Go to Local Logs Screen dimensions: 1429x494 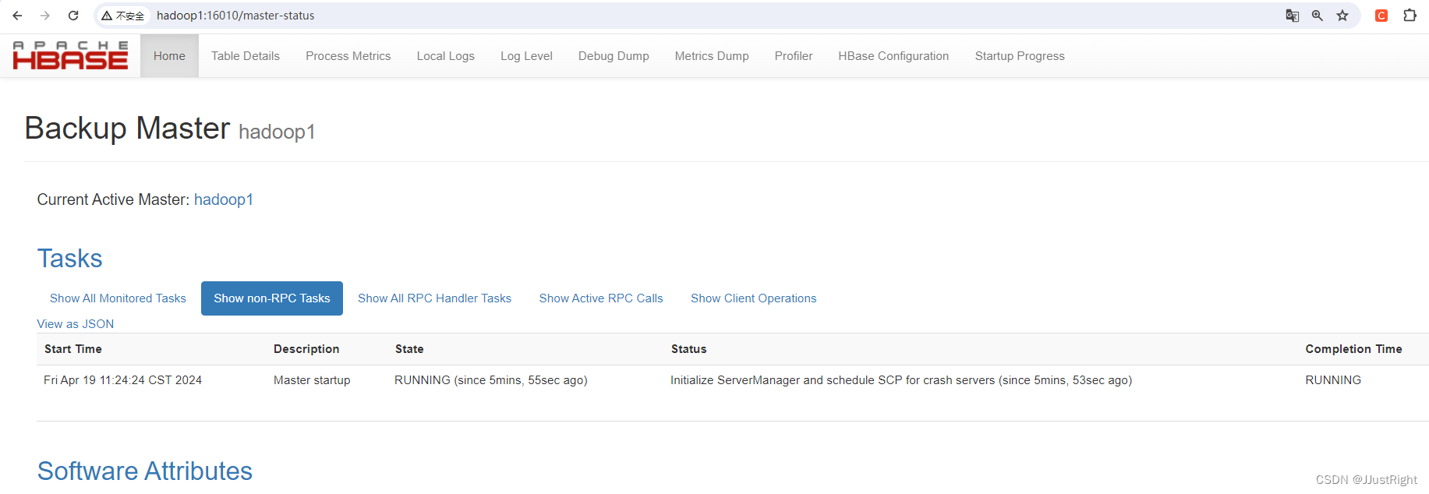(446, 56)
